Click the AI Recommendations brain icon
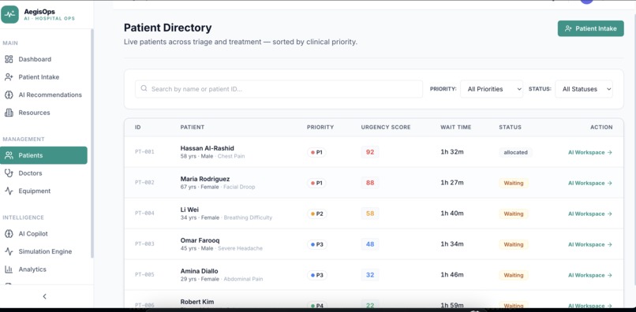Viewport: 636px width, 312px height. point(9,95)
